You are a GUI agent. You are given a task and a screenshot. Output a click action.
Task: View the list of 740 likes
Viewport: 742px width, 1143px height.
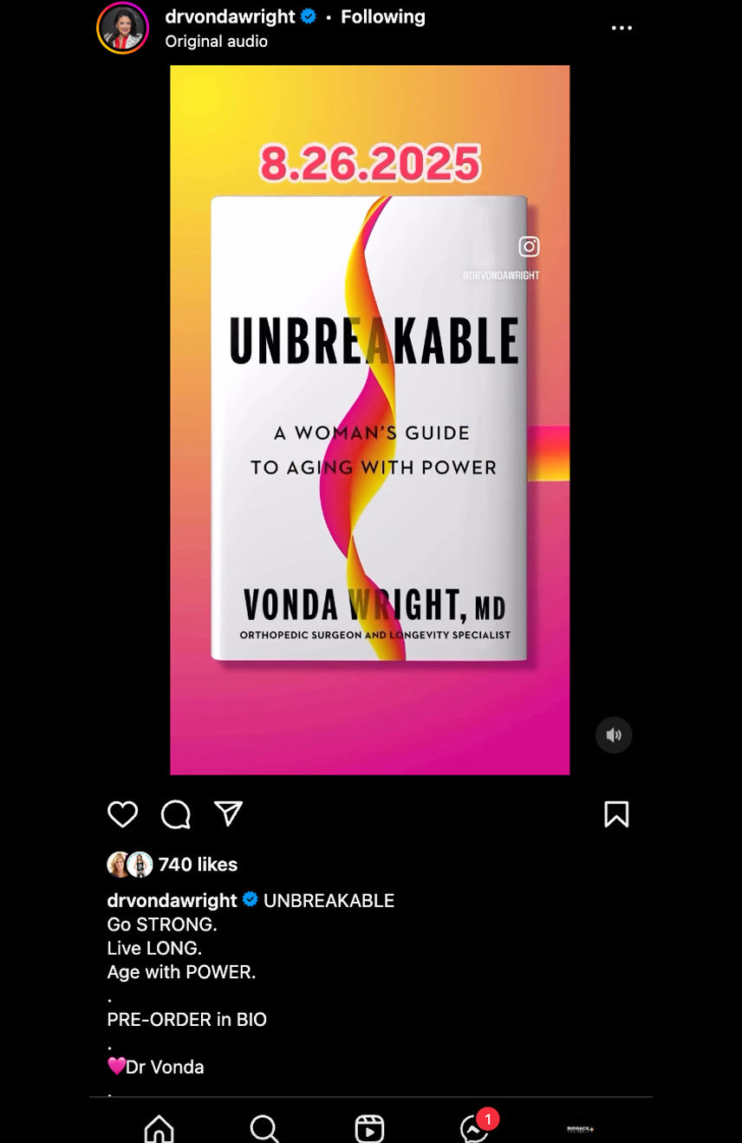[x=199, y=865]
